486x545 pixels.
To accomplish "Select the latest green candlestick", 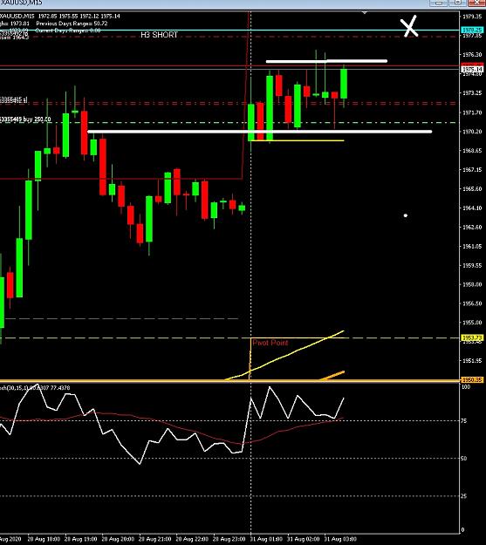I will click(x=344, y=84).
